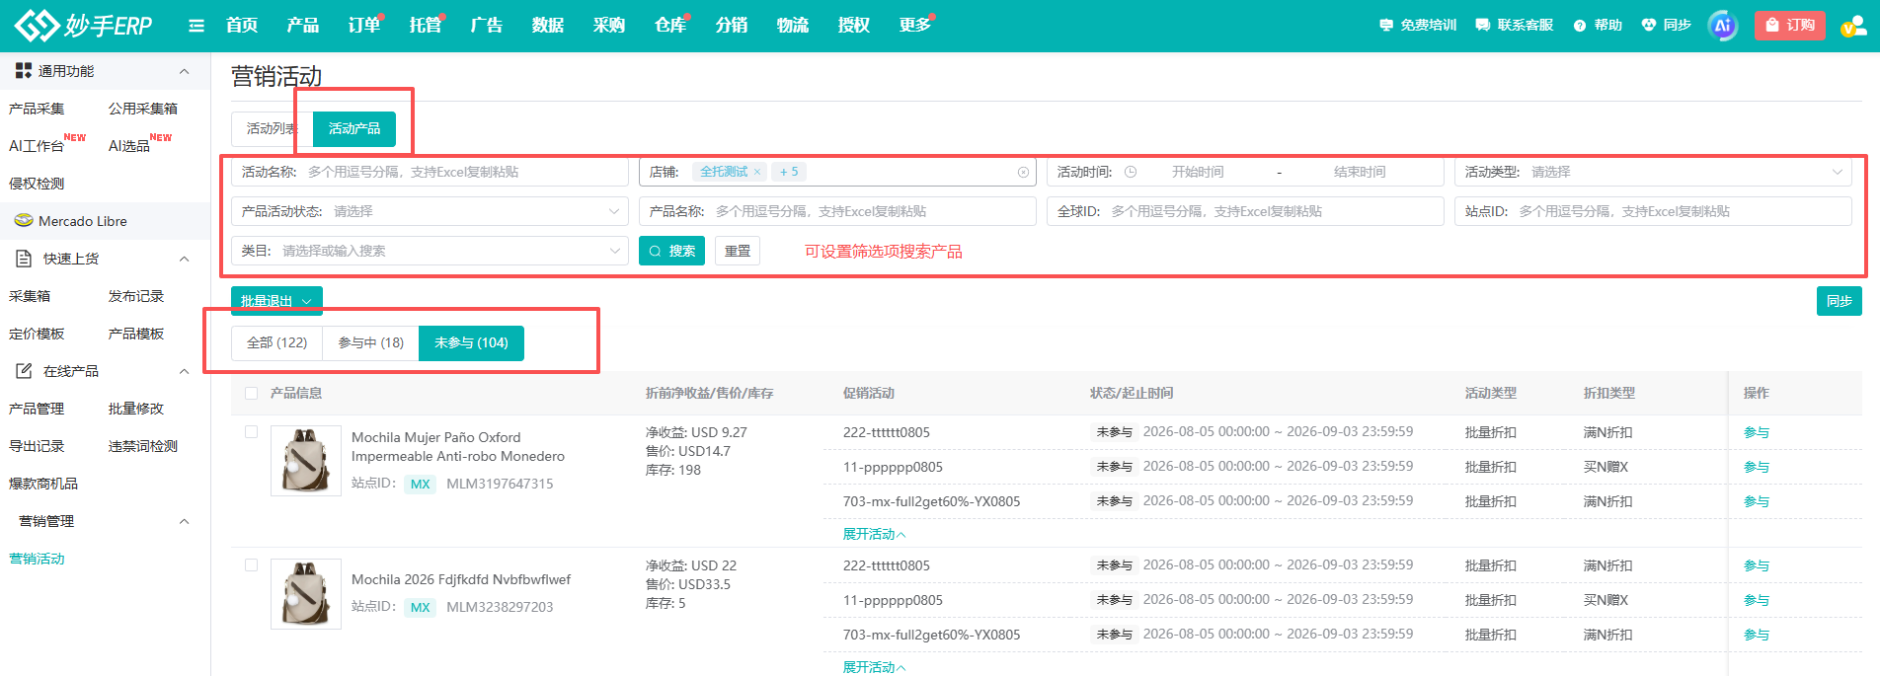Open 免费培训 in the header

point(1418,26)
